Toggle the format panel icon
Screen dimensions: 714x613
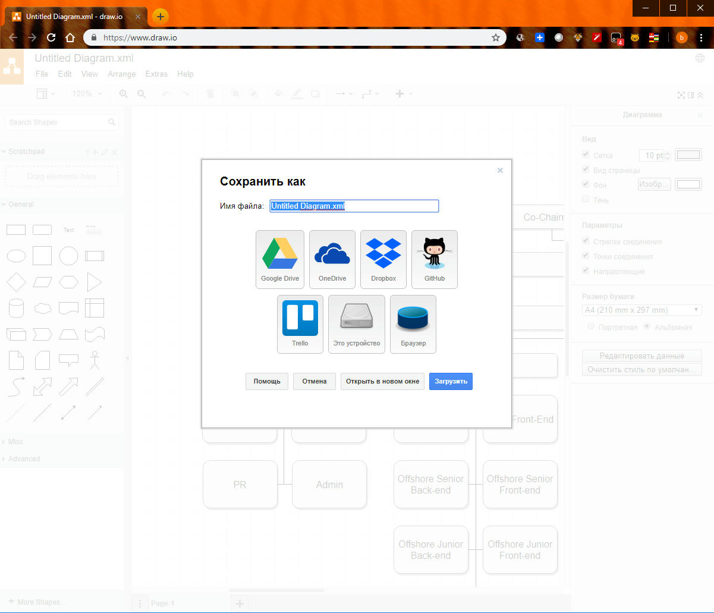click(x=691, y=95)
